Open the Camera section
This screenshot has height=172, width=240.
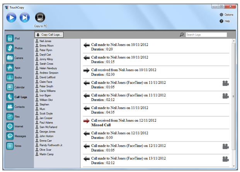click(15, 58)
